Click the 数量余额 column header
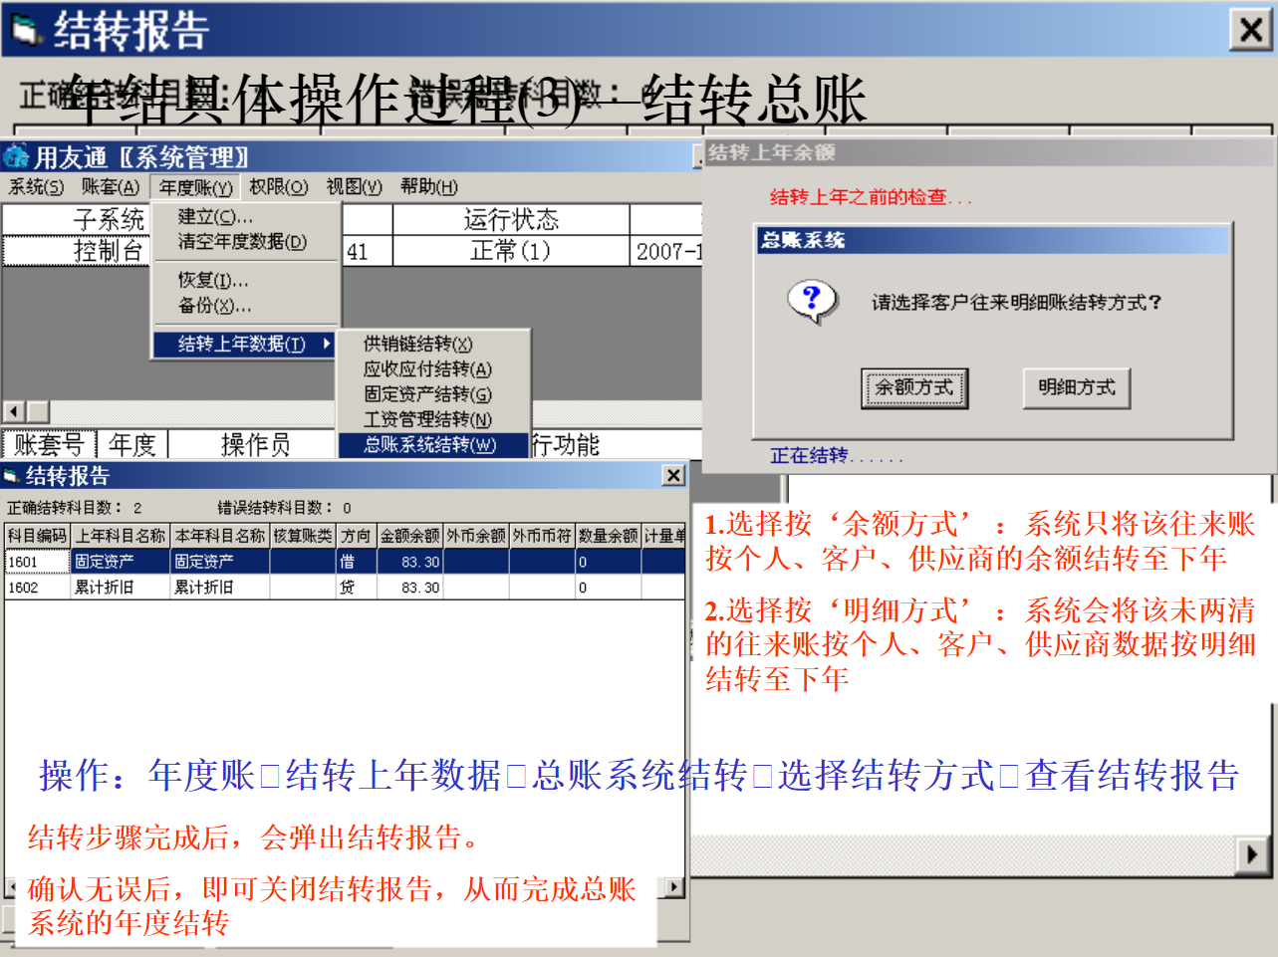 point(608,536)
